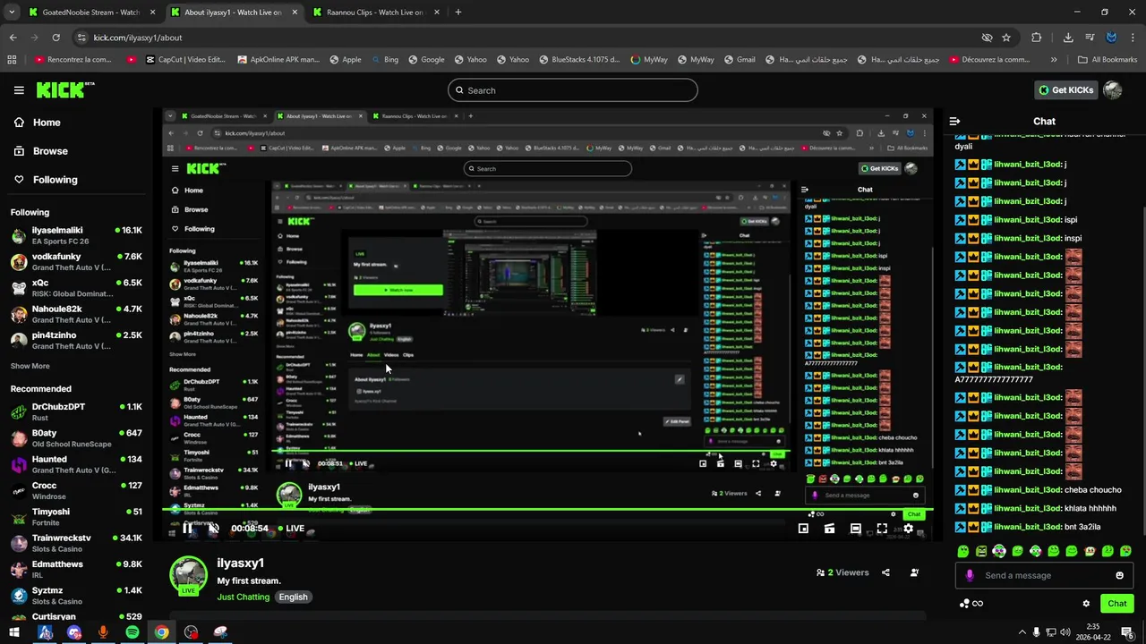Click the player progress bar
The height and width of the screenshot is (644, 1146).
547,511
